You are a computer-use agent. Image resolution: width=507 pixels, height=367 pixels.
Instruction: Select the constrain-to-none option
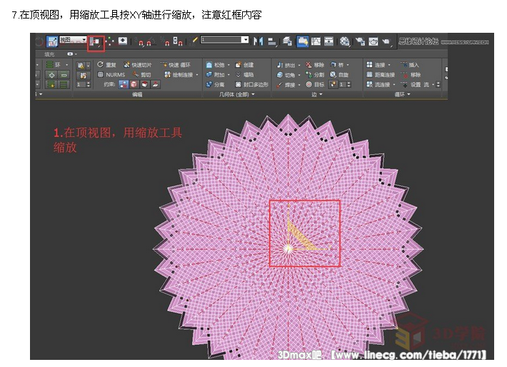[124, 85]
